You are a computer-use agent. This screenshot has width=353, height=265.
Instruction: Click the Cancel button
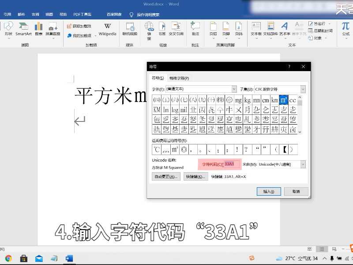(x=296, y=191)
